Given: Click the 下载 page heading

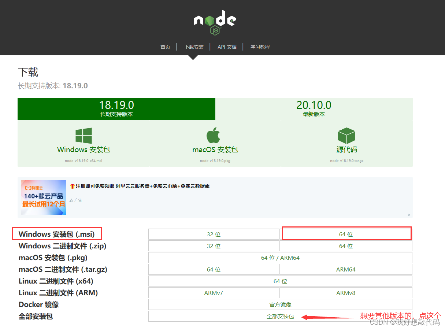Looking at the screenshot, I should (x=28, y=72).
